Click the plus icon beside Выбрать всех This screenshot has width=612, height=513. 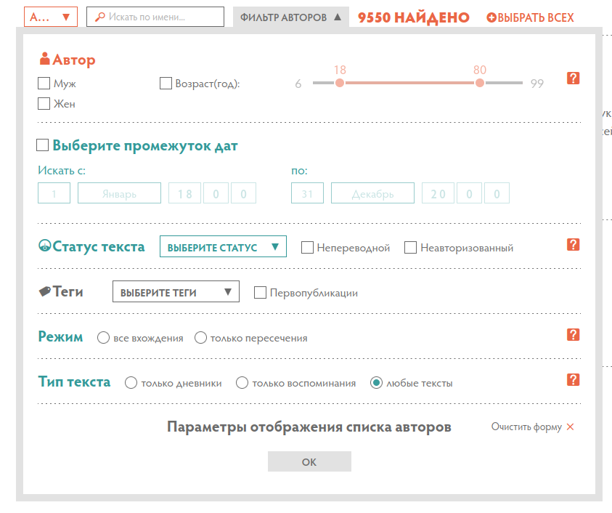(491, 17)
